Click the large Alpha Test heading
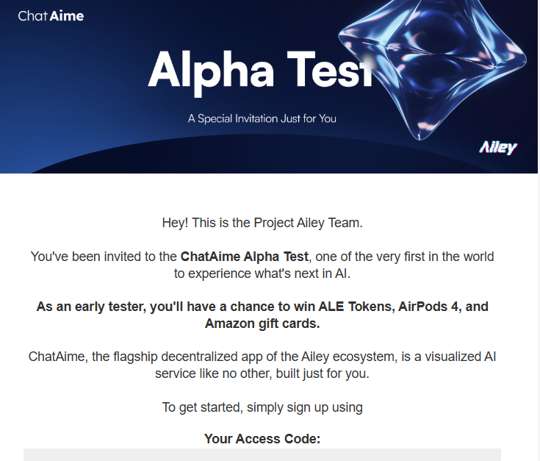 click(261, 71)
